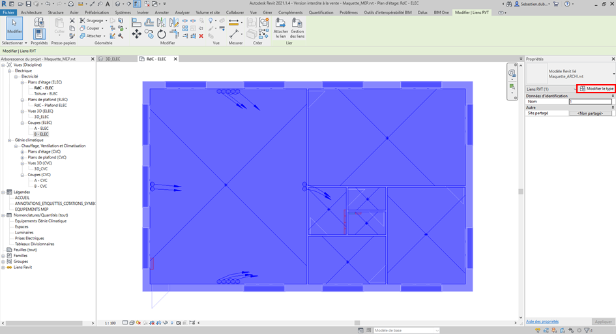The width and height of the screenshot is (616, 334).
Task: Click the Attacher le lien icon
Action: (x=281, y=27)
